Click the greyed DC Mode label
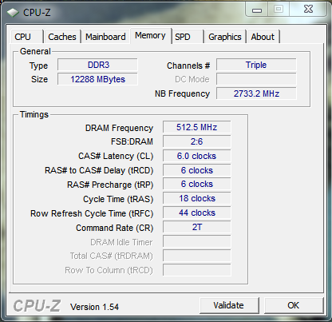This screenshot has width=332, height=322. (192, 79)
